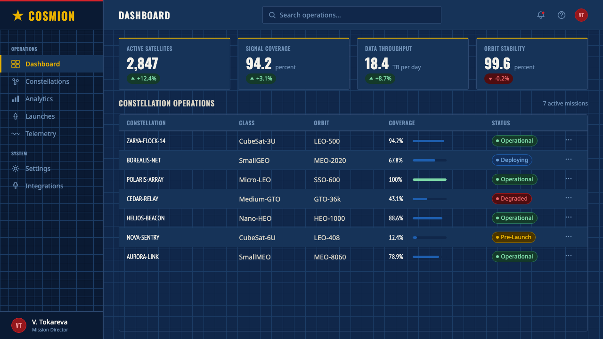Click the POLARIS-ARRAY coverage progress bar
This screenshot has height=339, width=603.
pos(430,179)
